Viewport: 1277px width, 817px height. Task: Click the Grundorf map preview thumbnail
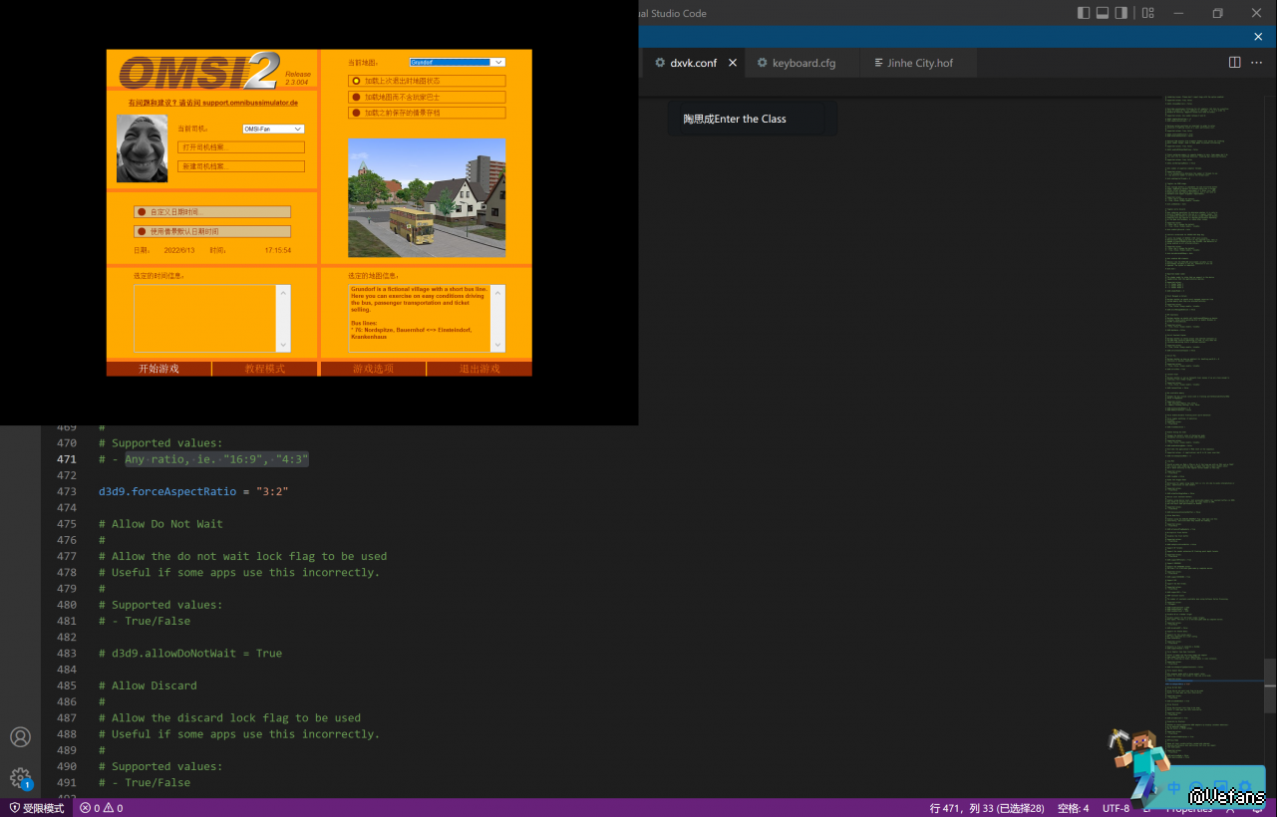(x=427, y=198)
